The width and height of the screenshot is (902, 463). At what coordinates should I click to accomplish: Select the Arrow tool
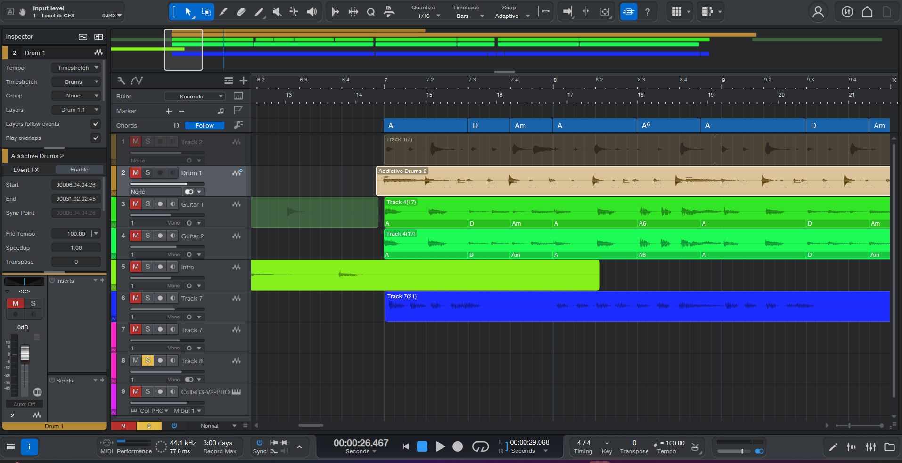click(x=188, y=12)
